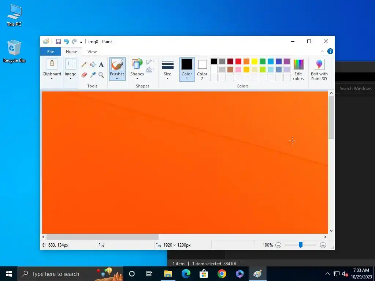Click the vertical scrollbar down arrow
The image size is (375, 281).
331,231
